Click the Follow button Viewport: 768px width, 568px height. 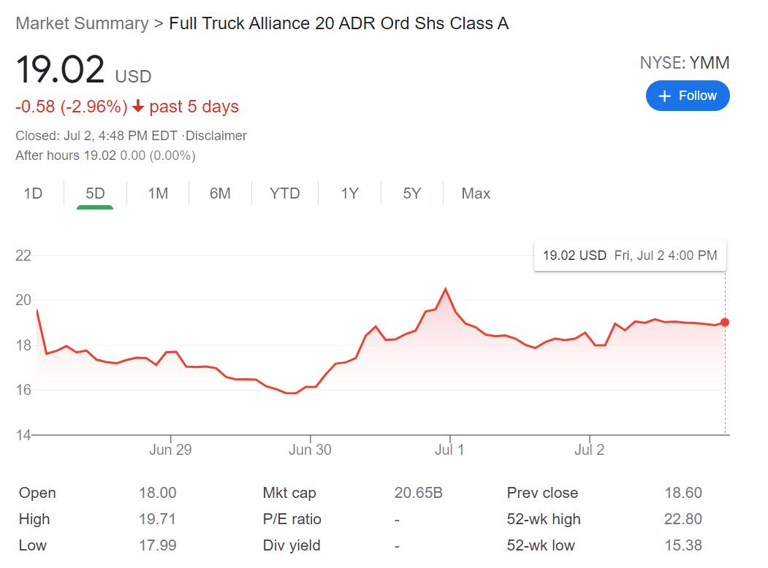coord(687,96)
